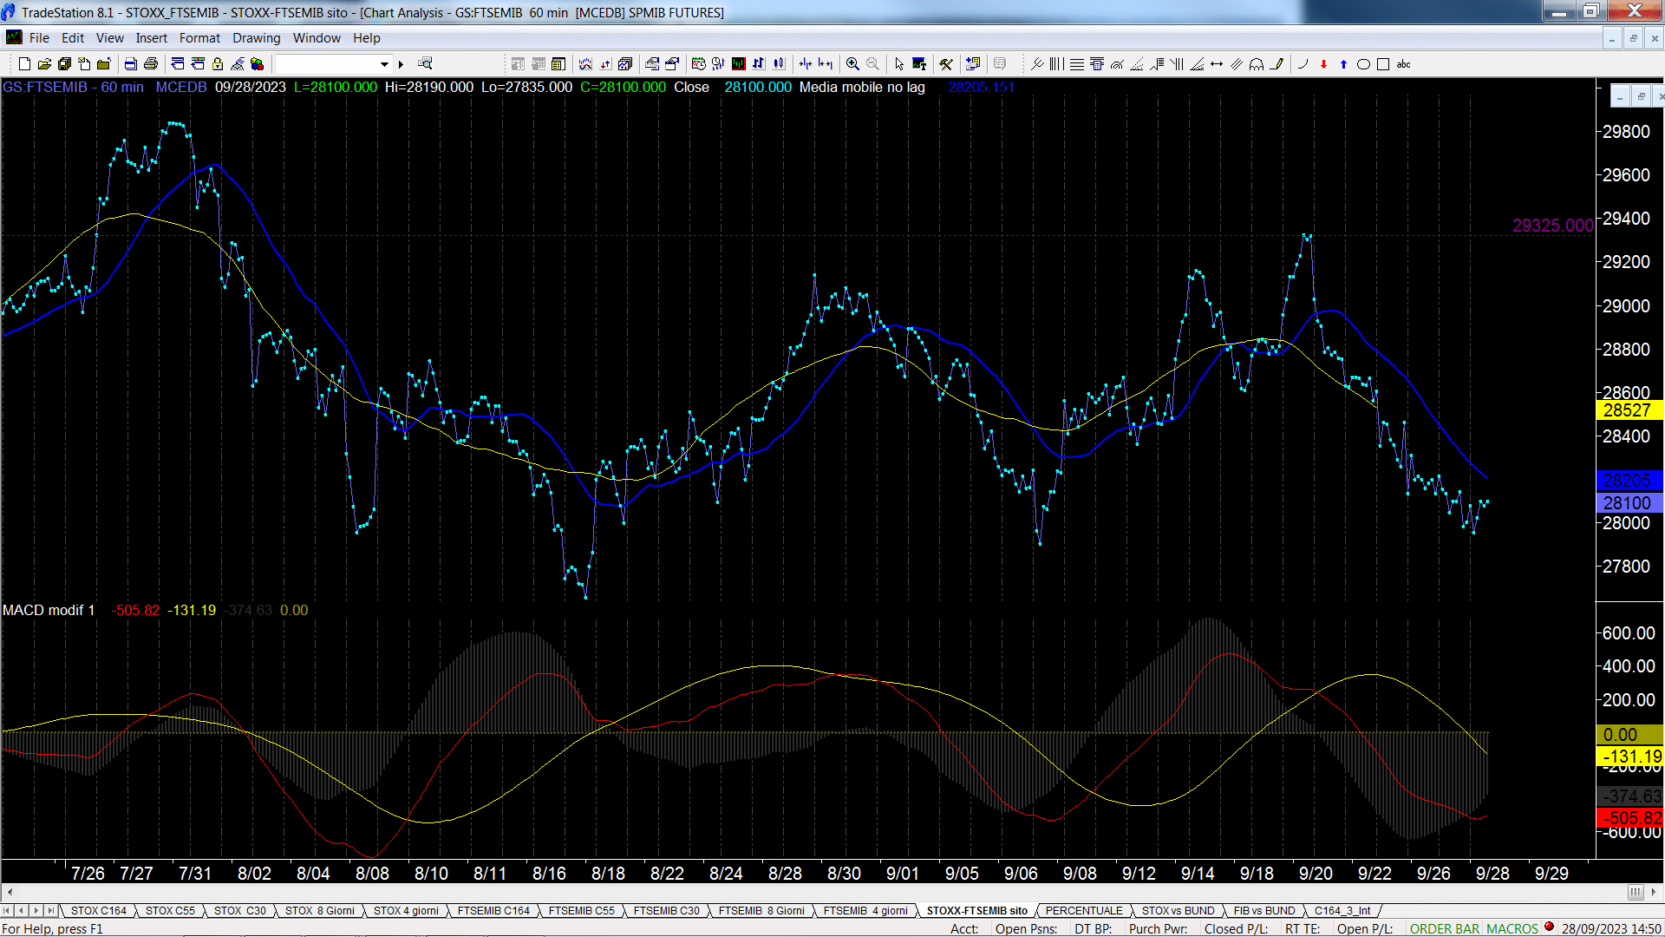Click last-tab scroll arrow in tab bar
The width and height of the screenshot is (1665, 937).
tap(51, 910)
